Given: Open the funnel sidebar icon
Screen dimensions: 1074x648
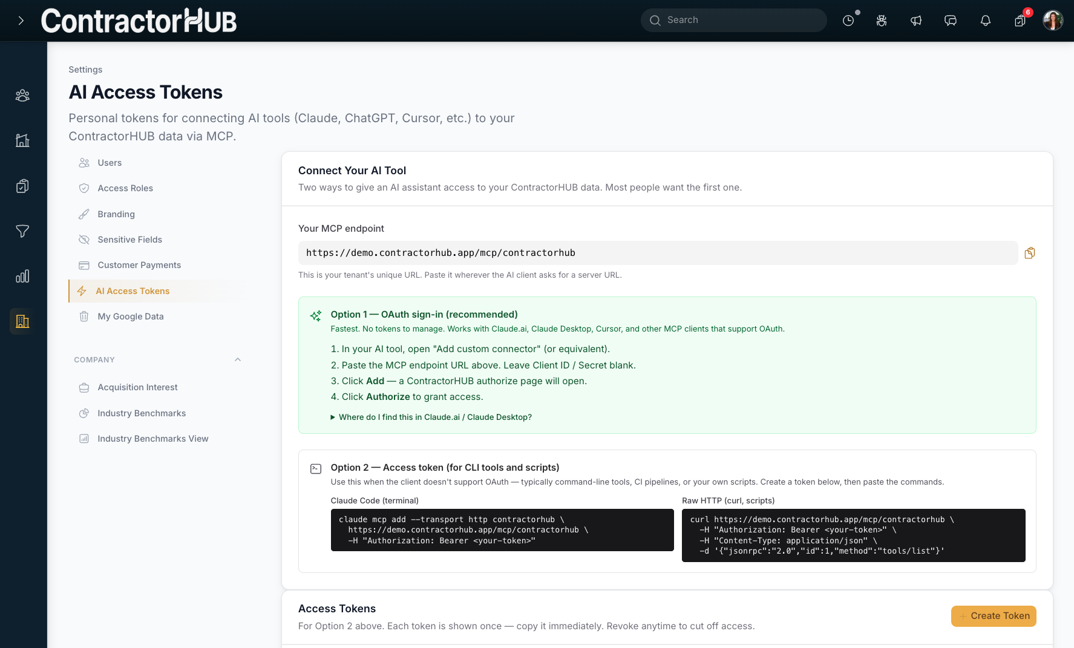Looking at the screenshot, I should 22,231.
